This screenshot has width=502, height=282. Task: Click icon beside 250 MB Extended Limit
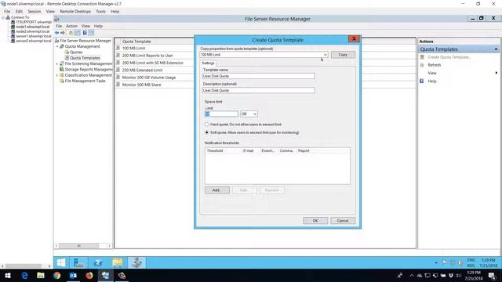(118, 70)
